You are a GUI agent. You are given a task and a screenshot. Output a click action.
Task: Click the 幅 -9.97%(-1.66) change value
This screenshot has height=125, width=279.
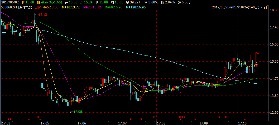(x=50, y=2)
